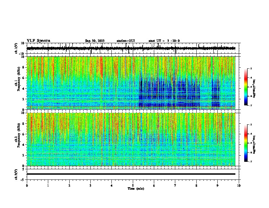Image resolution: width=269 pixels, height=208 pixels.
Task: Click time axis tick label "2"
Action: click(69, 186)
